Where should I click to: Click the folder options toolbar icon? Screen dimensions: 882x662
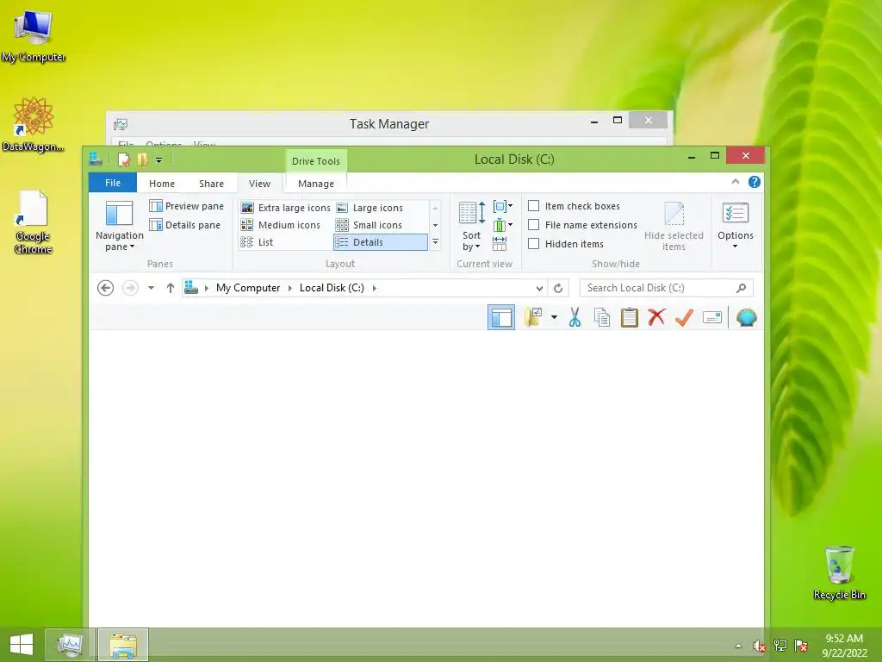pos(532,317)
